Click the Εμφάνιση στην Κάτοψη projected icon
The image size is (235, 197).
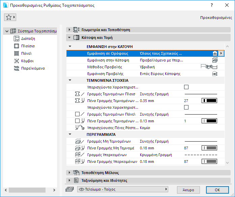click(x=215, y=60)
